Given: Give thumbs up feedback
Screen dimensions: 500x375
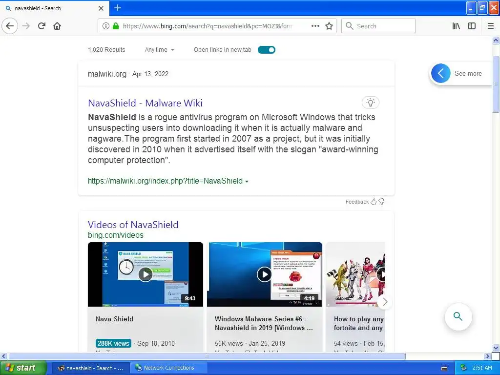Looking at the screenshot, I should [374, 202].
